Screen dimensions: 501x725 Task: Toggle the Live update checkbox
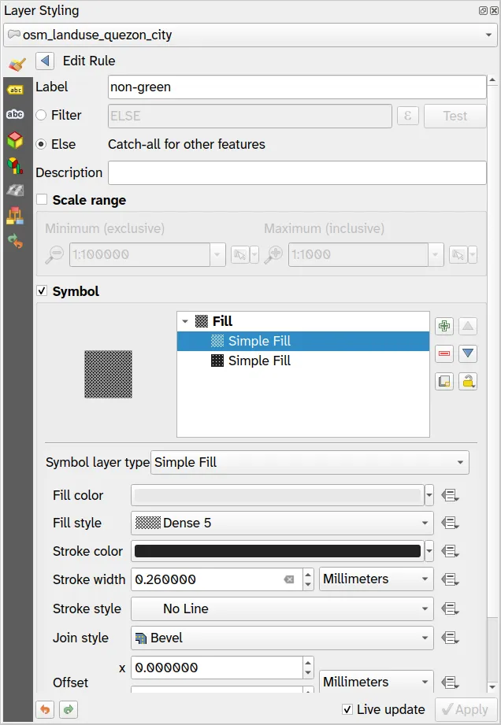click(347, 709)
